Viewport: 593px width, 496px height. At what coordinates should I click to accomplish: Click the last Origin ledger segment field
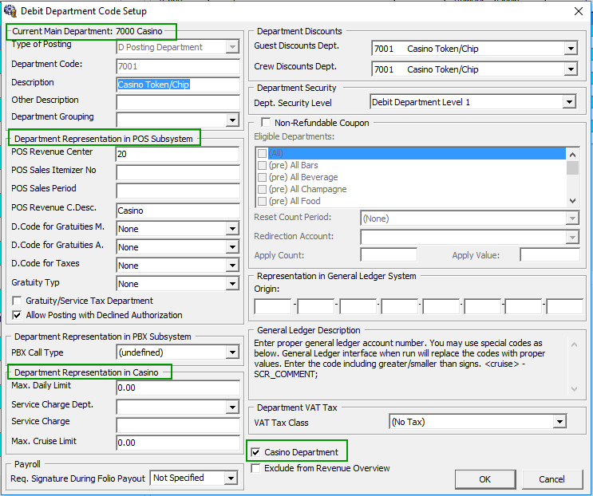click(565, 306)
